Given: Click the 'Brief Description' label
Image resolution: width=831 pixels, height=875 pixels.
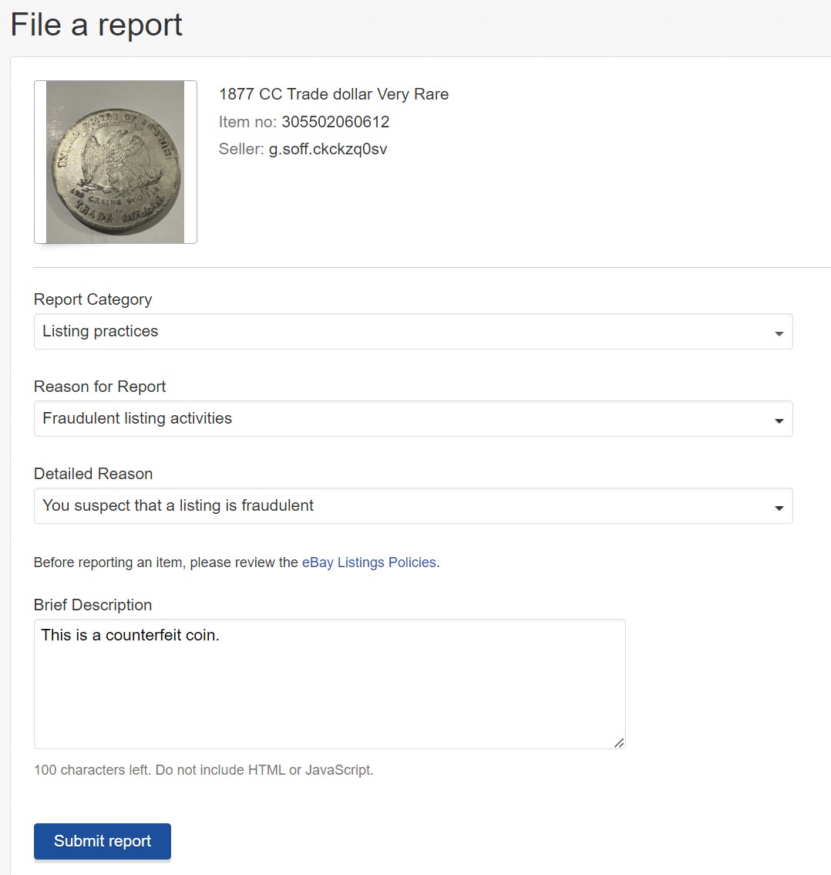Looking at the screenshot, I should click(x=93, y=605).
